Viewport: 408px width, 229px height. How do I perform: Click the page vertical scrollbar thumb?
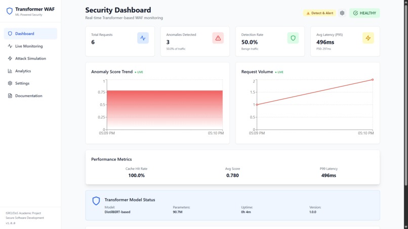point(405,95)
